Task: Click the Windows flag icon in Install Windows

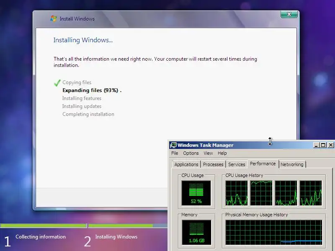Action: point(54,18)
